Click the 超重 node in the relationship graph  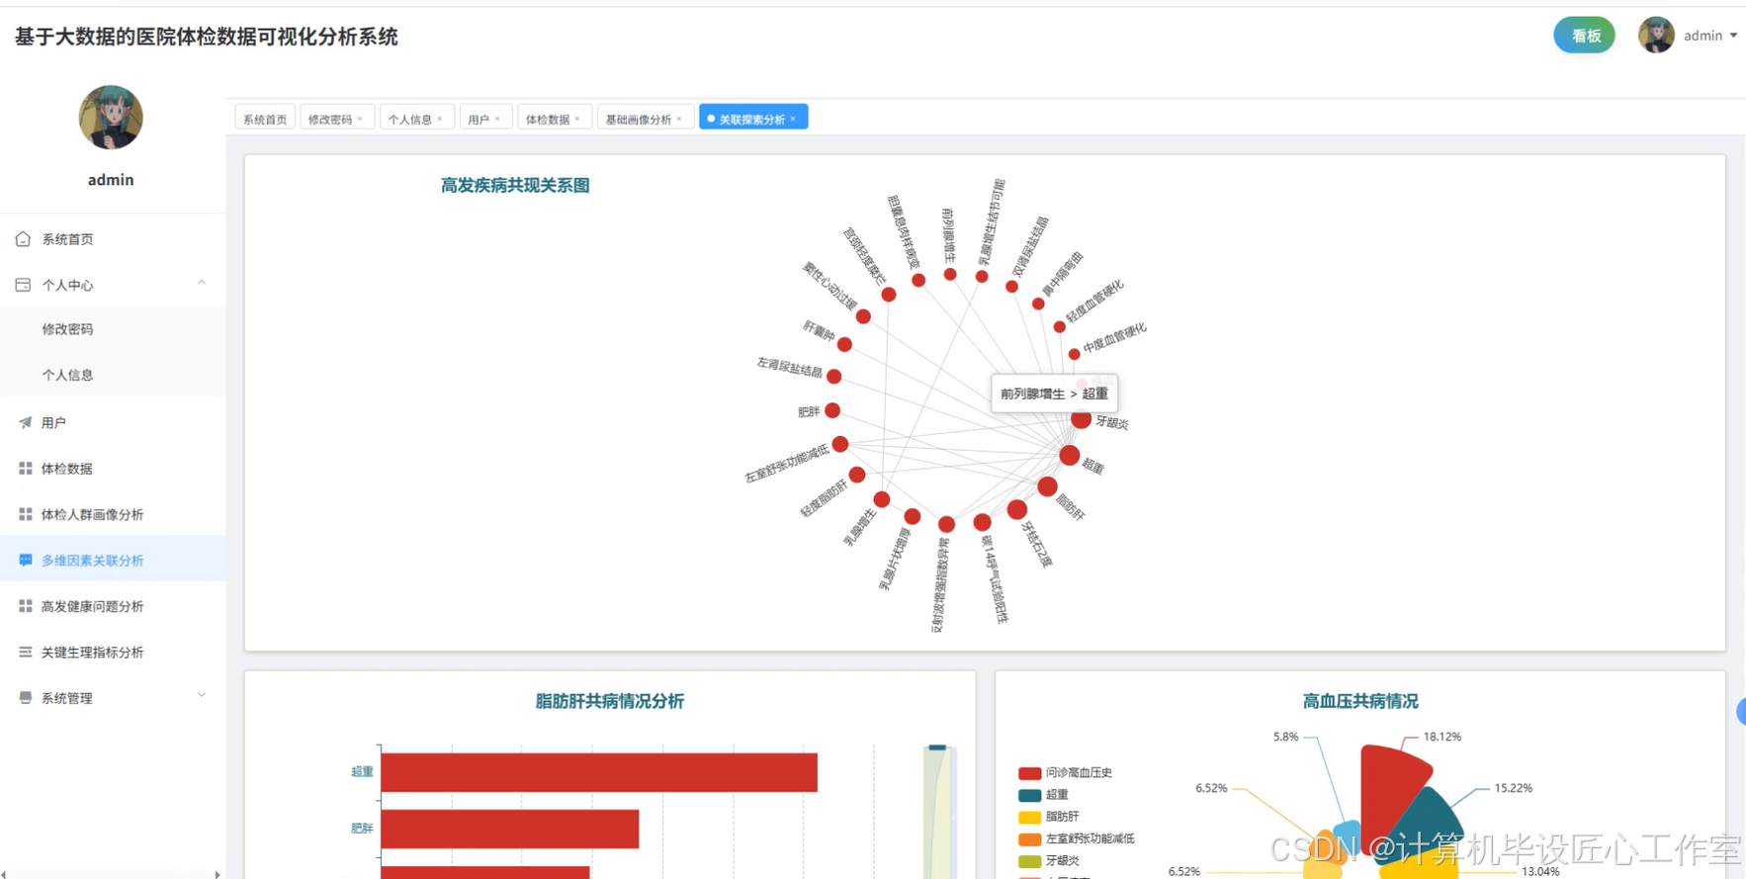click(1070, 455)
